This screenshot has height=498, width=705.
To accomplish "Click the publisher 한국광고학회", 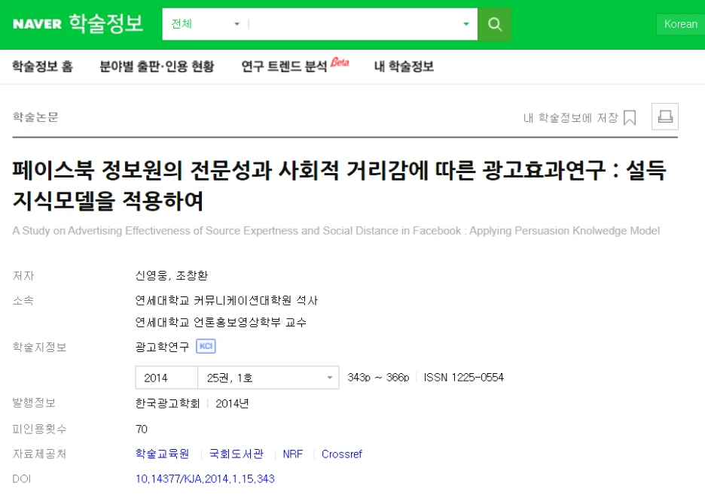I will [x=168, y=403].
